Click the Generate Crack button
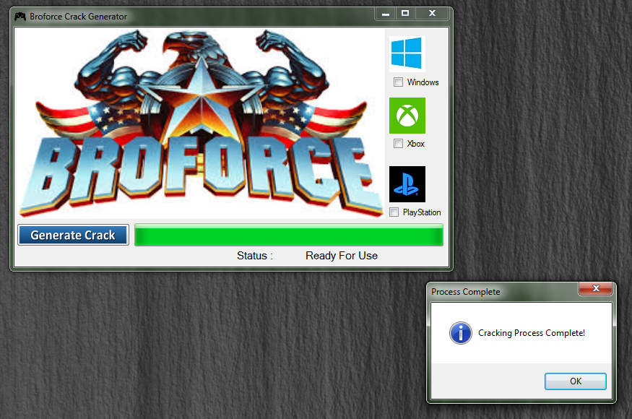The width and height of the screenshot is (632, 419). 74,235
